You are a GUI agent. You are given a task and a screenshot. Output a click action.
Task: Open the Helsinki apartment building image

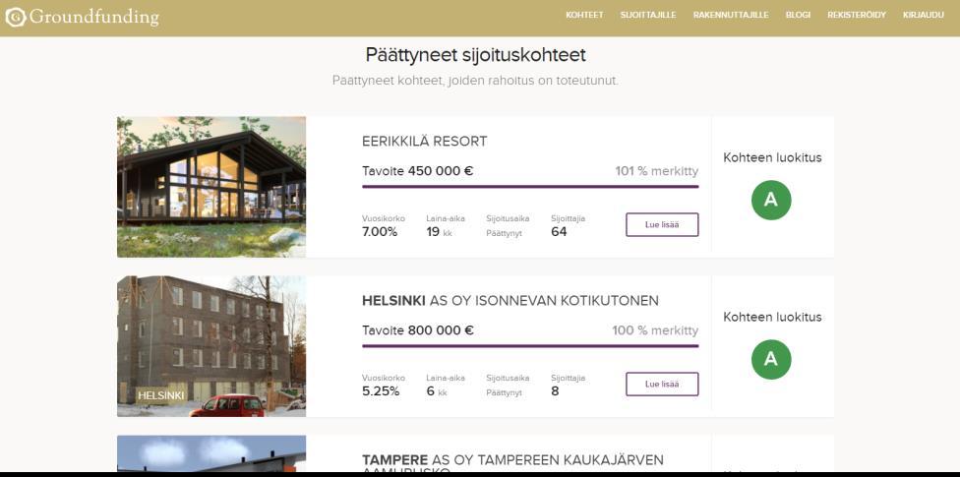(211, 346)
